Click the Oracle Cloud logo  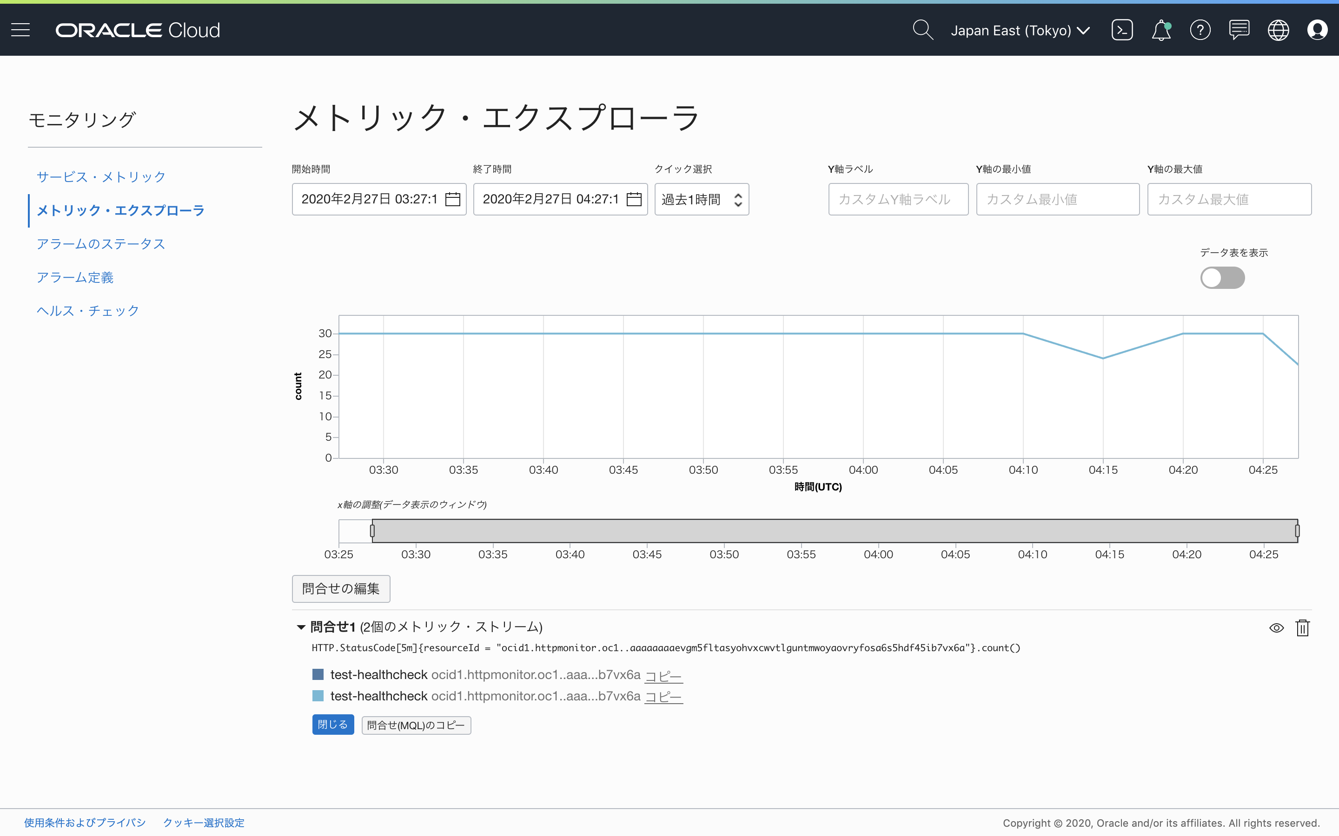138,30
